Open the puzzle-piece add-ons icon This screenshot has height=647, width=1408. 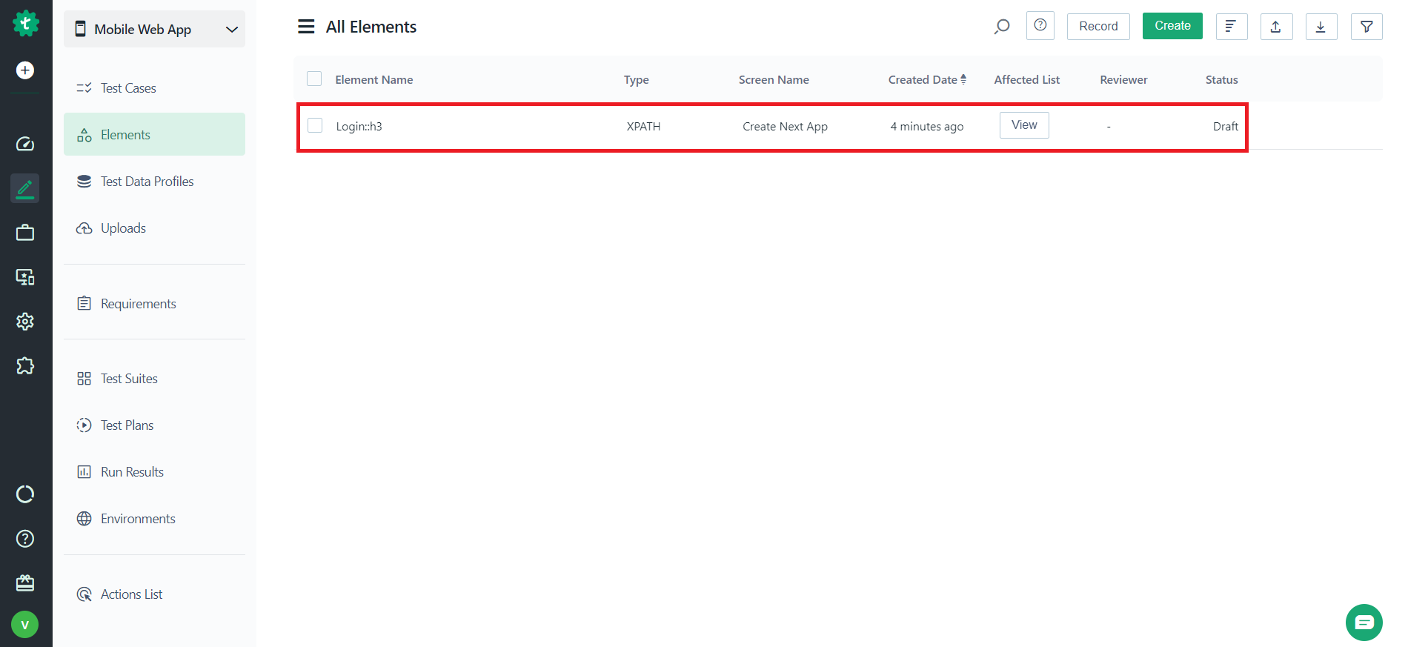pos(25,365)
